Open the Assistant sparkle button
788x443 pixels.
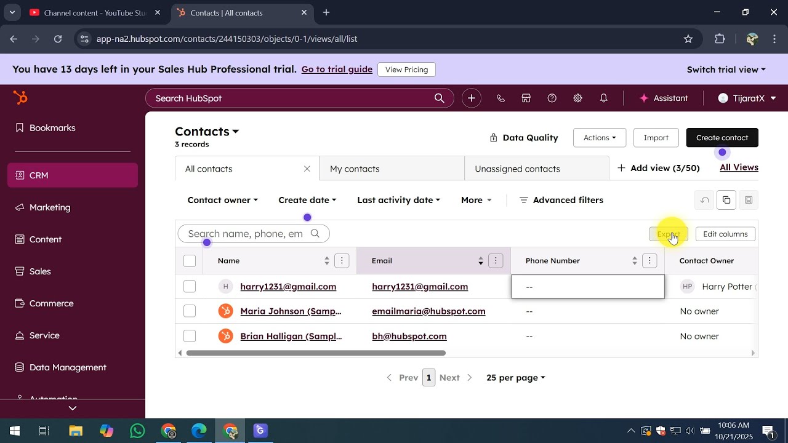[x=664, y=98]
